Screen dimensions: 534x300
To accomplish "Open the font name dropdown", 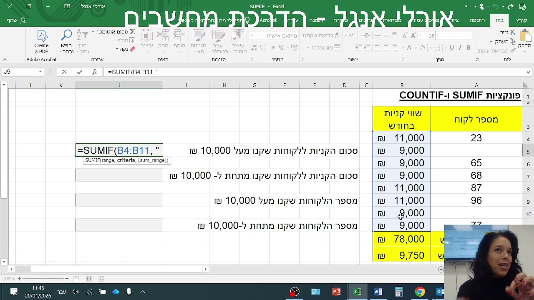I will 439,36.
